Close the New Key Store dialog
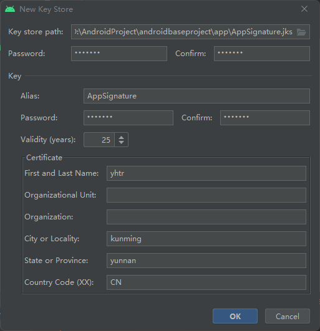This screenshot has width=320, height=331. click(x=304, y=9)
